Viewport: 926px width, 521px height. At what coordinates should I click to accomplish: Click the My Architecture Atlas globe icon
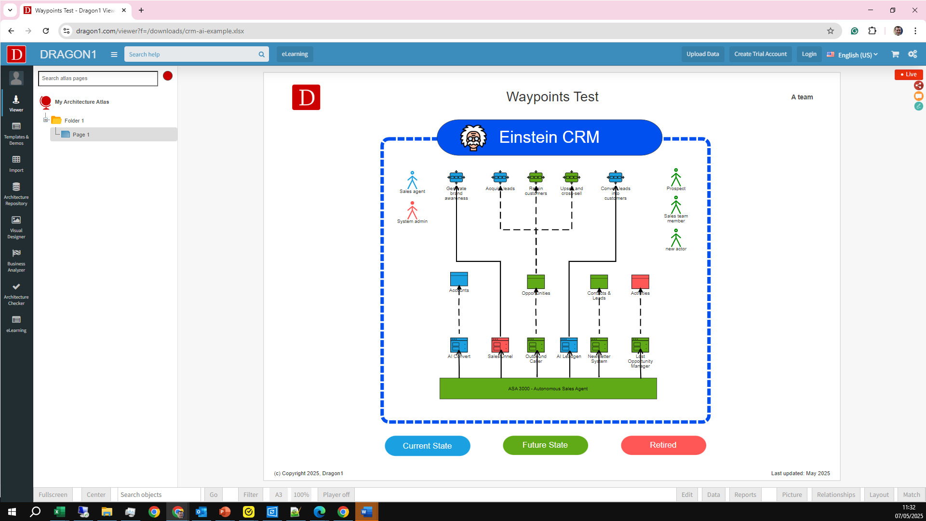point(46,102)
